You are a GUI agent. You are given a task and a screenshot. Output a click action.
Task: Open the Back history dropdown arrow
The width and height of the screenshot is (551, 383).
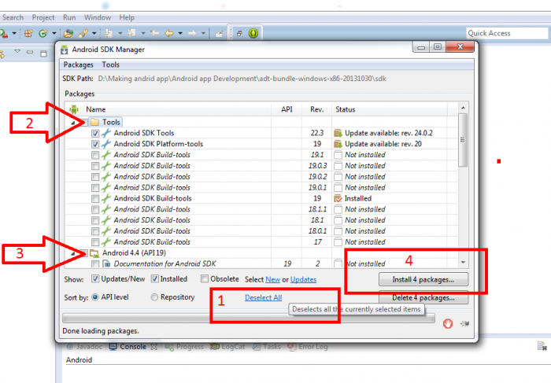[180, 33]
